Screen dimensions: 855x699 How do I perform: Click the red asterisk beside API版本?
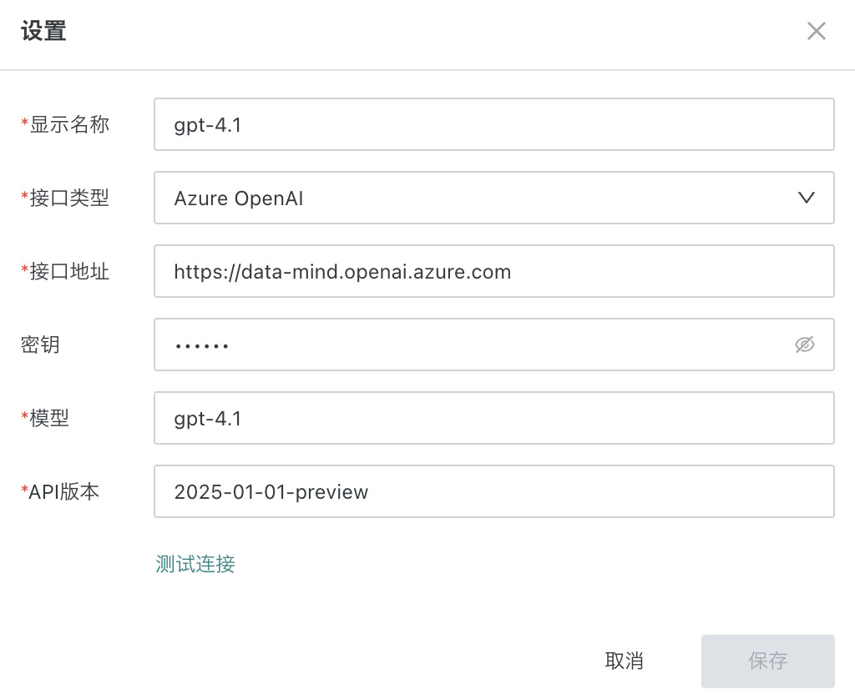[x=24, y=491]
